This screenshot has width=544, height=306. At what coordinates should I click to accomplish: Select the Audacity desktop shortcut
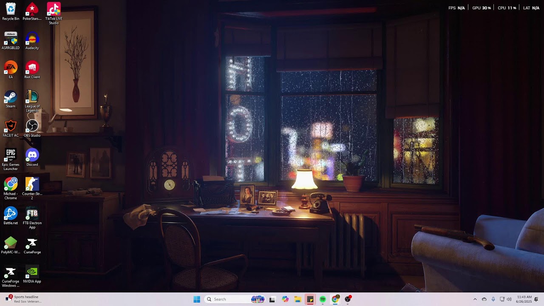(32, 41)
